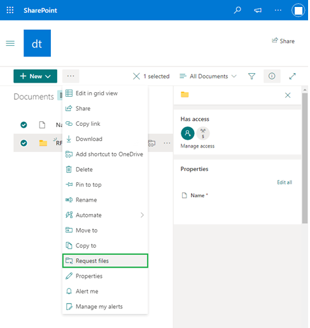Select Add shortcut to OneDrive
310x328 pixels.
(105, 154)
